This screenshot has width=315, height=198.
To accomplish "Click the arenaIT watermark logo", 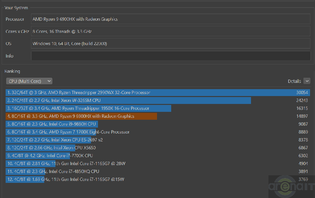I will pyautogui.click(x=291, y=187).
